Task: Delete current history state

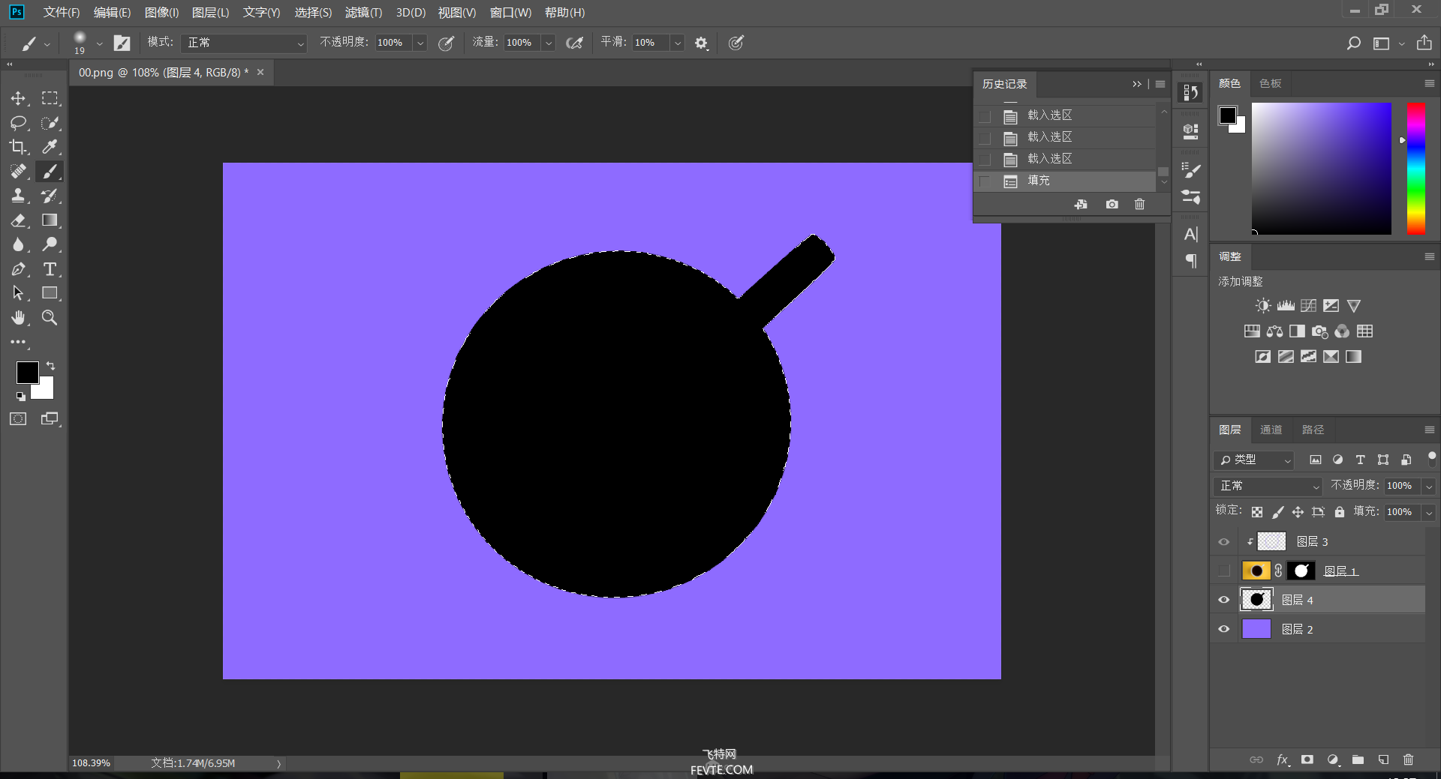Action: coord(1139,204)
